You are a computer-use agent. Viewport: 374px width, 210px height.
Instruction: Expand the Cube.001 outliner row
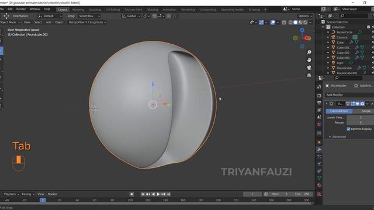coord(328,48)
